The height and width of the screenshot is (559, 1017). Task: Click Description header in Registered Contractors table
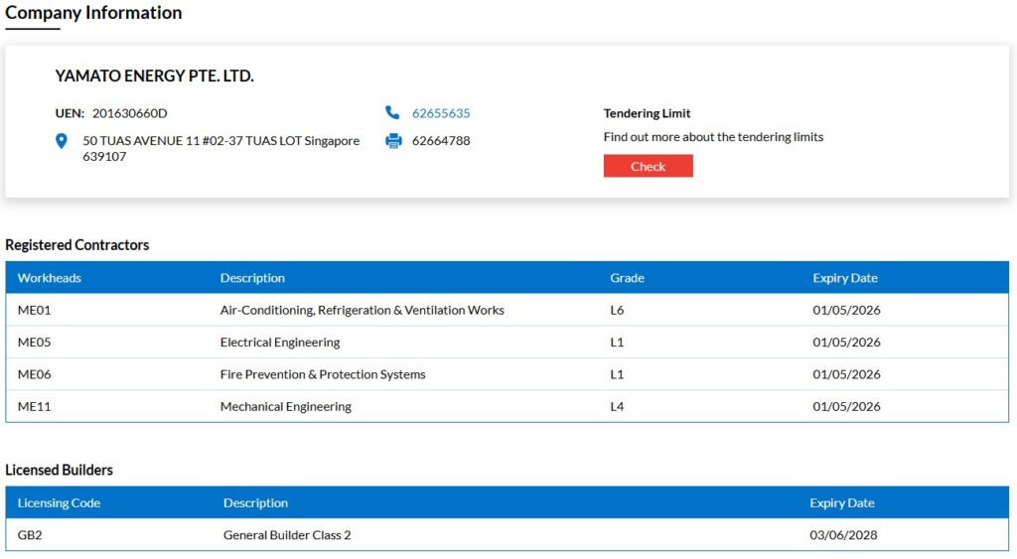[x=252, y=278]
